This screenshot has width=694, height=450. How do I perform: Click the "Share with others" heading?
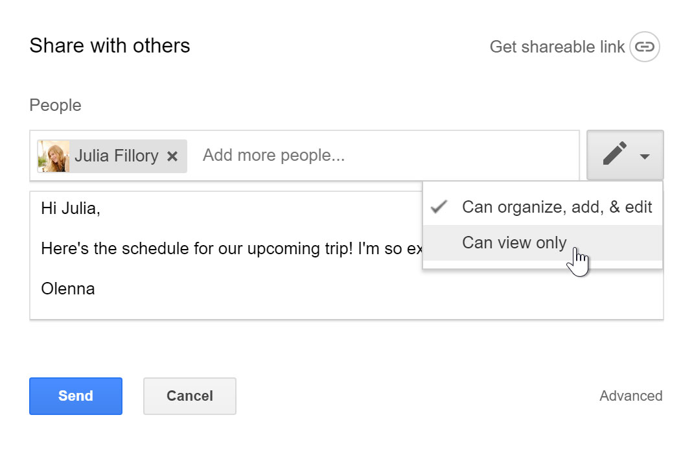pyautogui.click(x=110, y=46)
